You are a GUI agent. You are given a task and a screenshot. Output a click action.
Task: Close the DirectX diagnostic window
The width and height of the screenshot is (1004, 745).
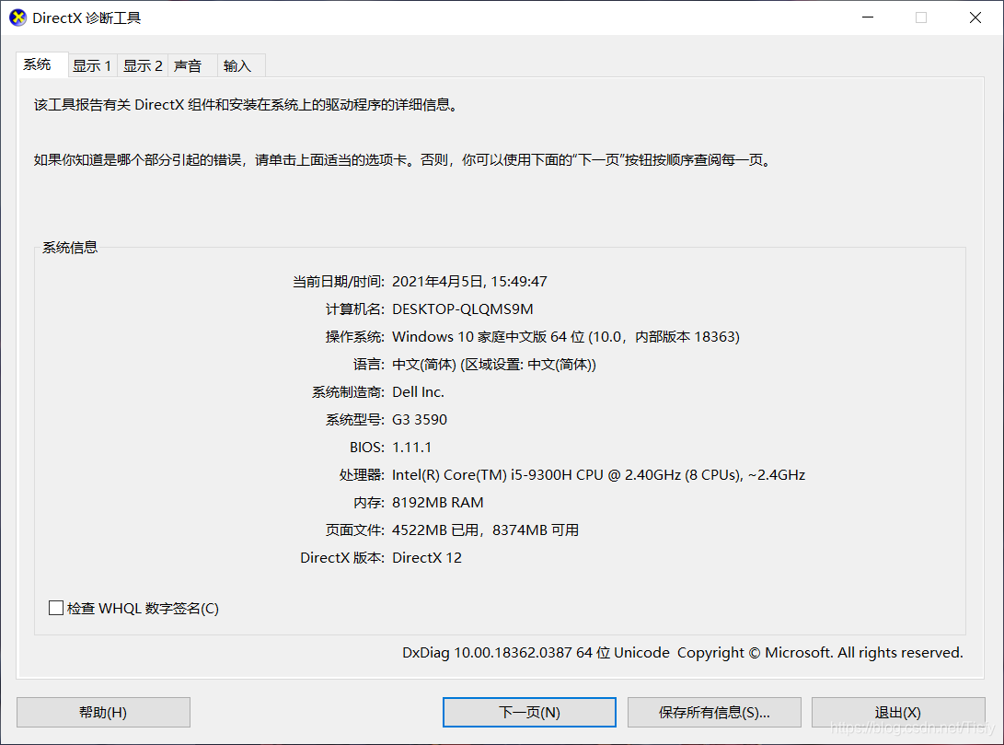coord(975,17)
